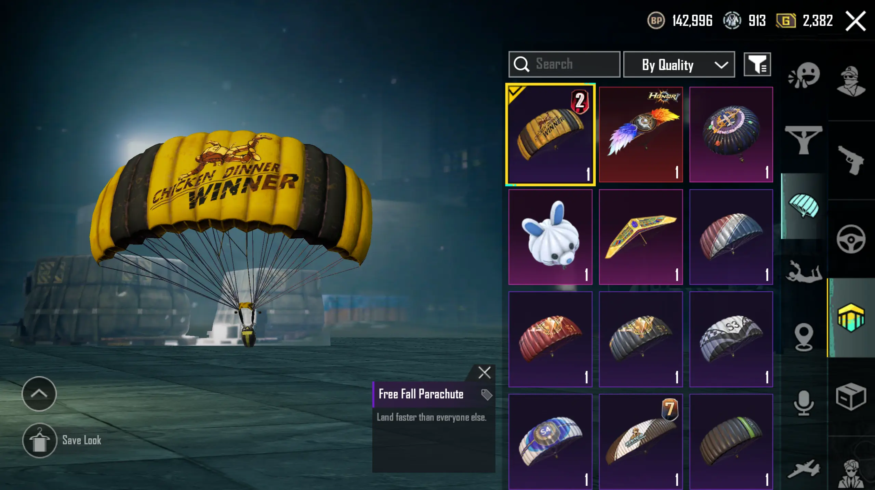The width and height of the screenshot is (875, 490).
Task: Select the parachute category icon
Action: click(804, 206)
